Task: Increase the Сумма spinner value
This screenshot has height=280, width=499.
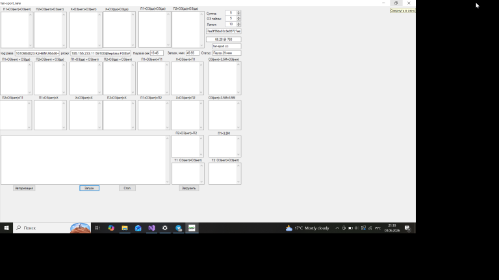Action: pyautogui.click(x=238, y=12)
